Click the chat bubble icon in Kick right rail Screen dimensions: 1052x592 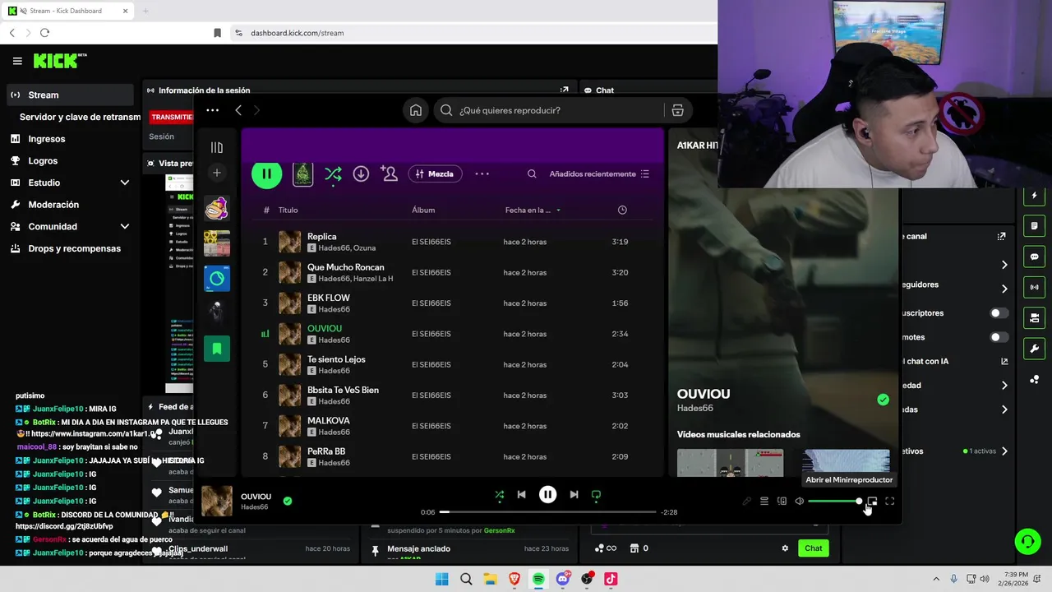[x=1034, y=257]
